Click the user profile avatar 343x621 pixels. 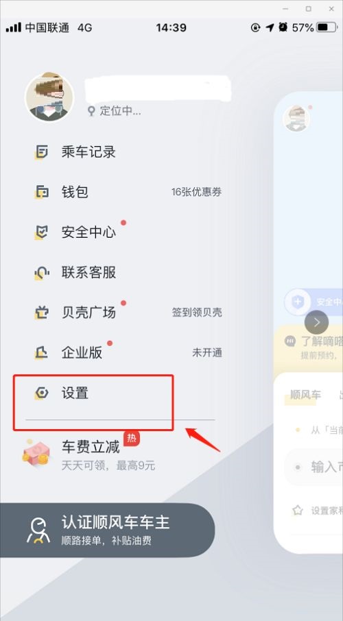click(49, 97)
